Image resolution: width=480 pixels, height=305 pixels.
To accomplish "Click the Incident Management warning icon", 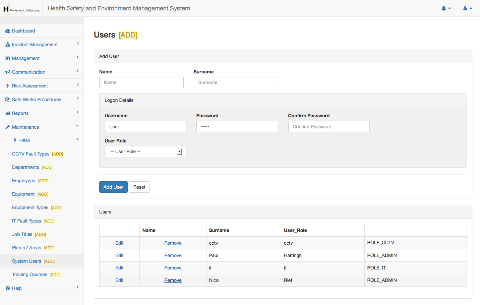I will (8, 45).
